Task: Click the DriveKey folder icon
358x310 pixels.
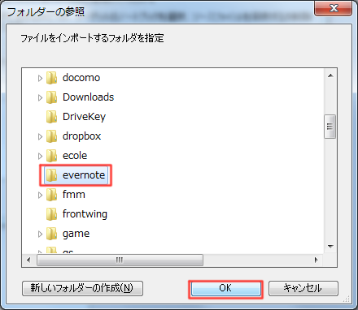Action: [51, 117]
